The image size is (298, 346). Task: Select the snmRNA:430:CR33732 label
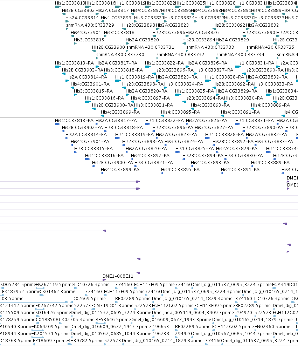click(180, 54)
